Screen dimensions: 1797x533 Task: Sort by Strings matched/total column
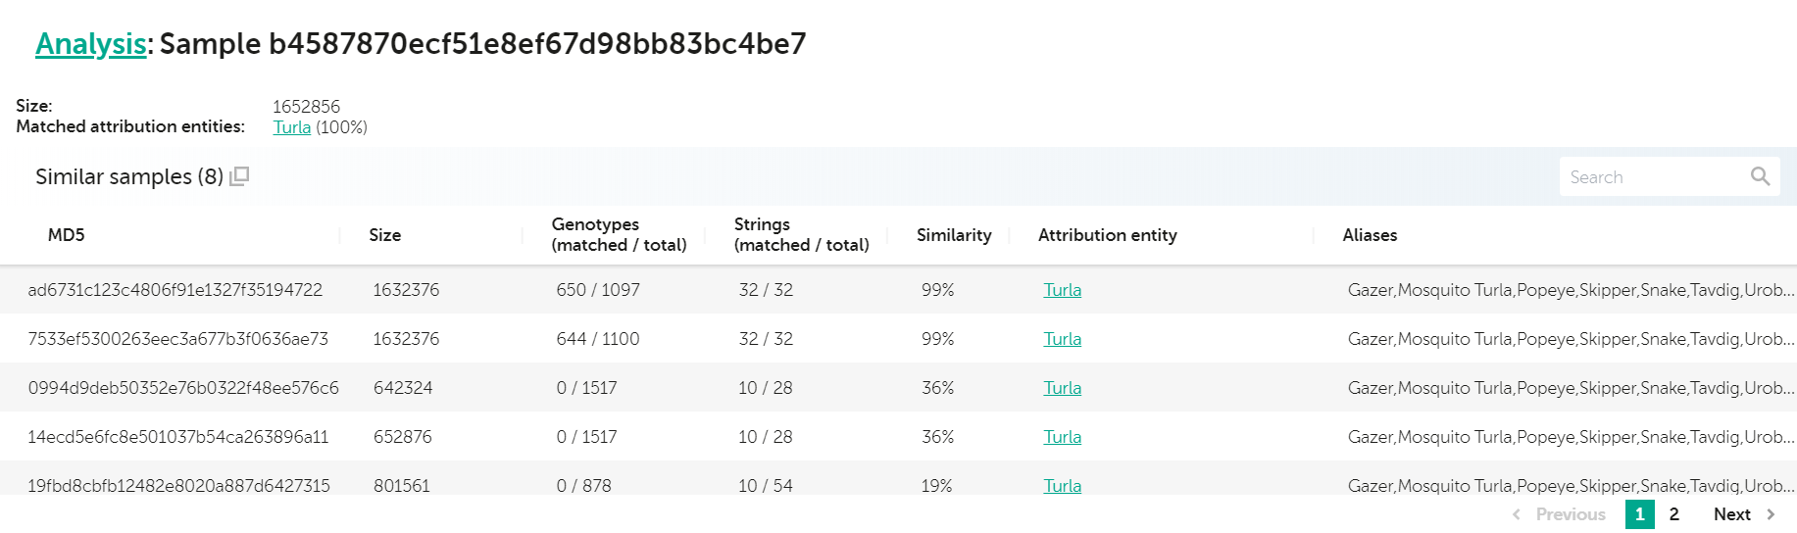point(801,235)
